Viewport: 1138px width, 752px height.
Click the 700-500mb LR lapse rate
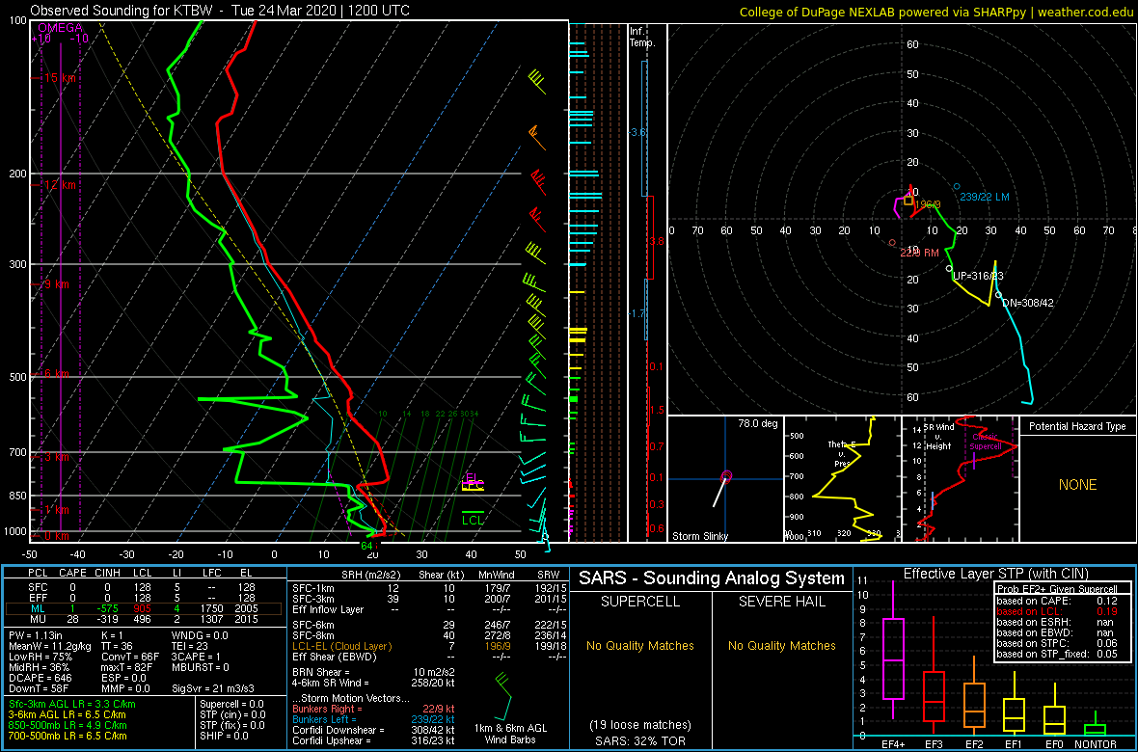[68, 736]
